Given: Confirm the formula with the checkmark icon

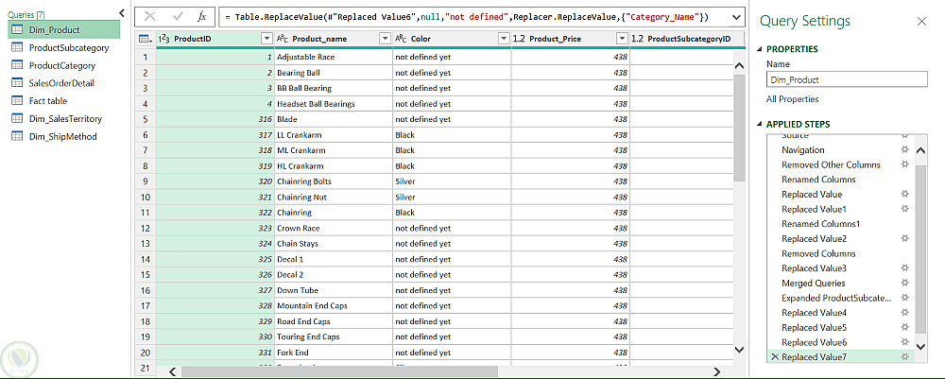Looking at the screenshot, I should 178,17.
